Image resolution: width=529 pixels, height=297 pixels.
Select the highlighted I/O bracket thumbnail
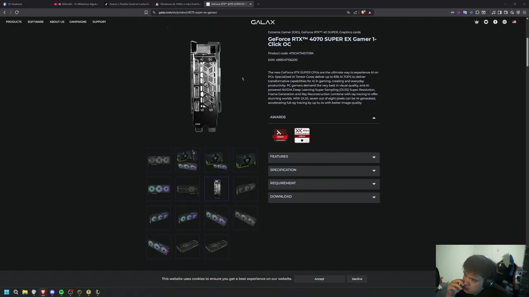point(217,189)
